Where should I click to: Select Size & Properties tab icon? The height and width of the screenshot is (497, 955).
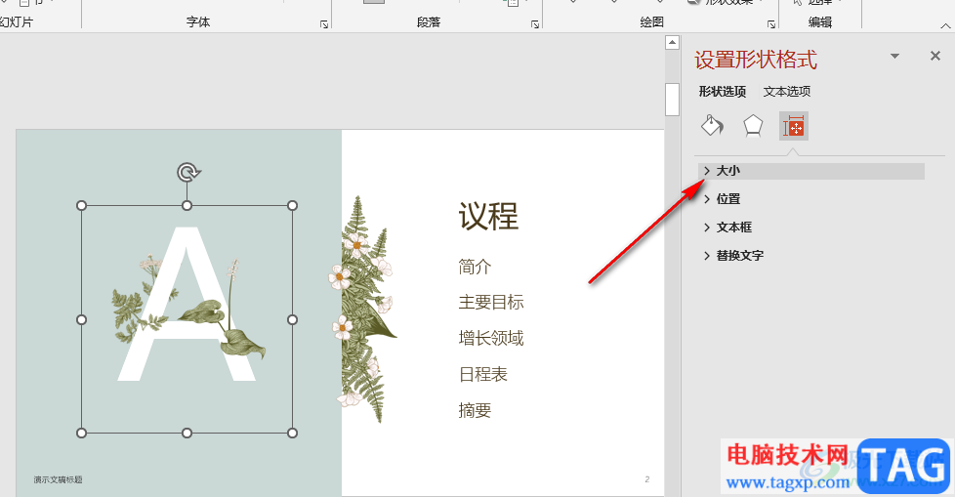pyautogui.click(x=794, y=126)
